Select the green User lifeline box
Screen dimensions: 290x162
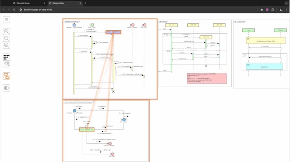(248, 30)
